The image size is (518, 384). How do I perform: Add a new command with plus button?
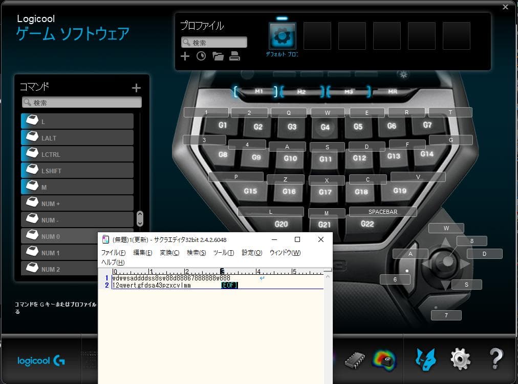136,88
